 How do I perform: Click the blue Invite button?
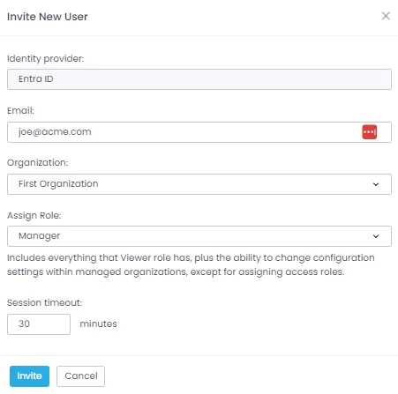tap(29, 376)
